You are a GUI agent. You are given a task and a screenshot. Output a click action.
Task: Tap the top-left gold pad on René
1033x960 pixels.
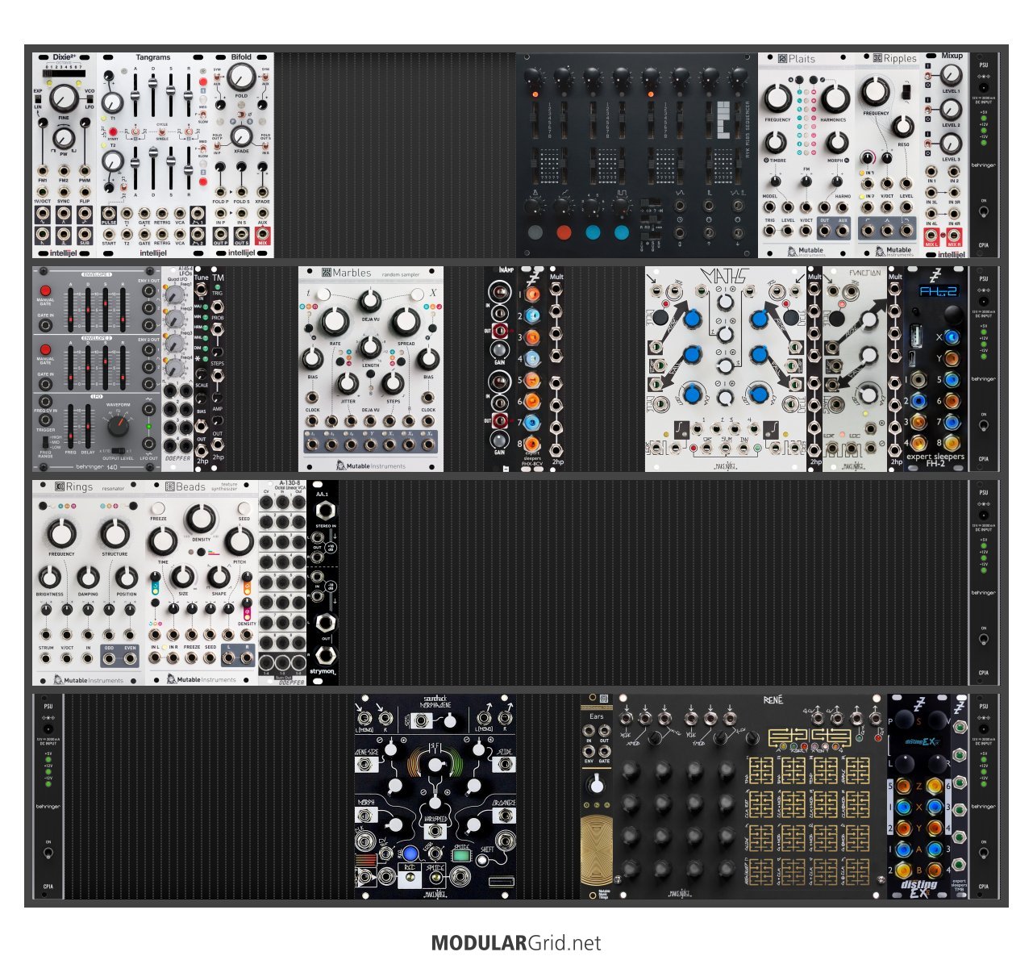point(761,770)
